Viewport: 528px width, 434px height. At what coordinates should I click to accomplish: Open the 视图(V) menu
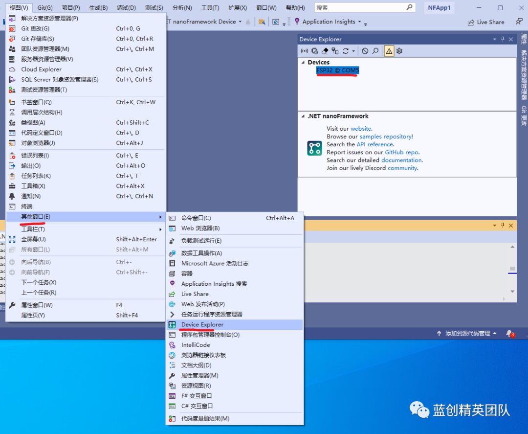[x=19, y=7]
